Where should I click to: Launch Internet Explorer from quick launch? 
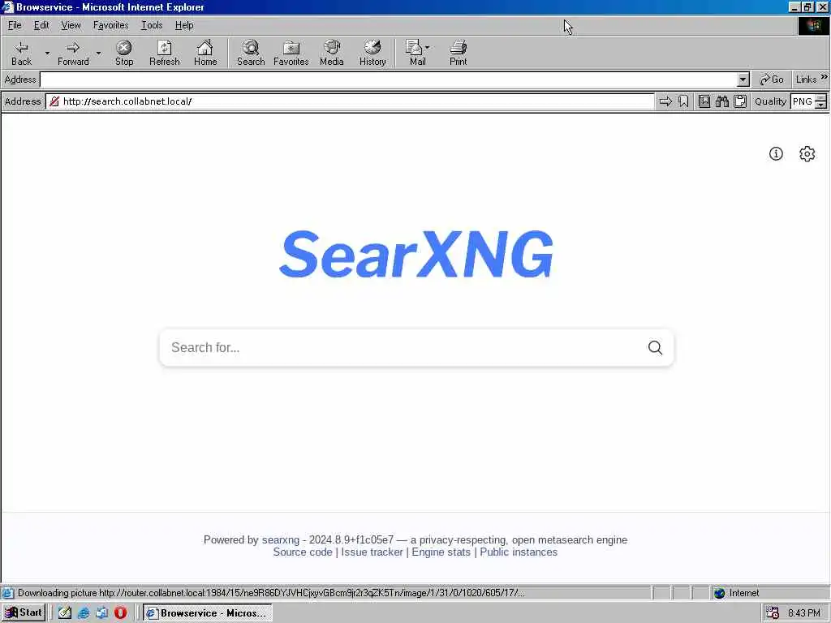point(84,613)
